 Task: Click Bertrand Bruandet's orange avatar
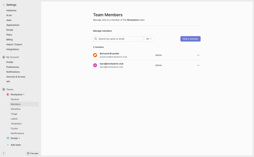(95, 55)
